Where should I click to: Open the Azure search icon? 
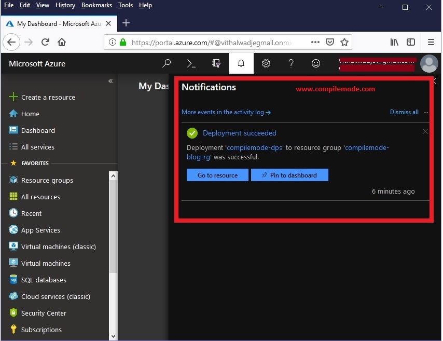pos(166,63)
